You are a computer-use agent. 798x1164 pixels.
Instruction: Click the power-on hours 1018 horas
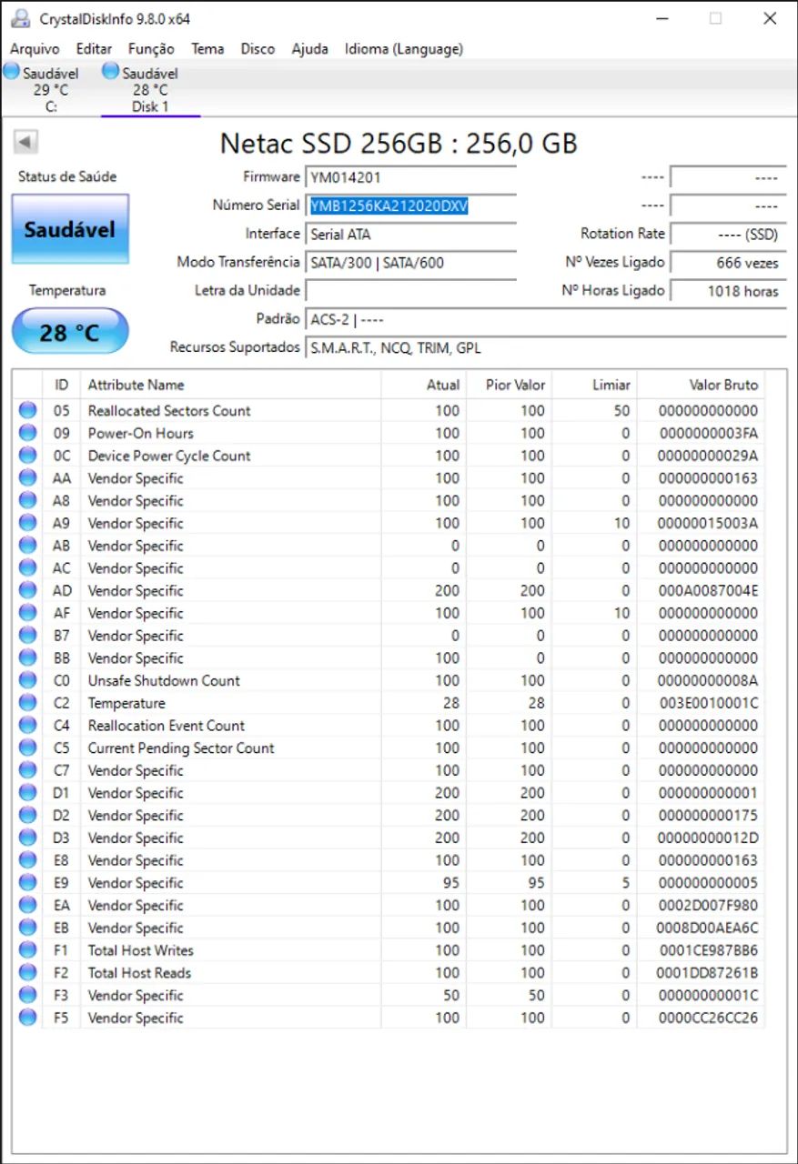(x=728, y=291)
